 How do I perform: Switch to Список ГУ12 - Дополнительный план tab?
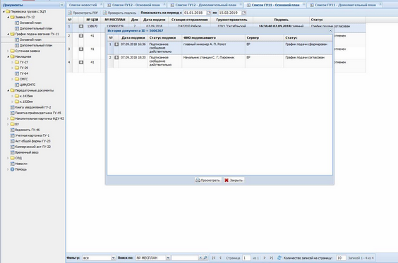206,5
